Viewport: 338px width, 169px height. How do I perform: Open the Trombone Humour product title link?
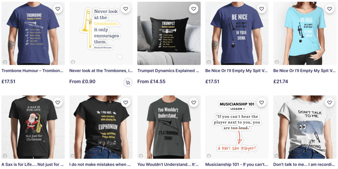click(33, 71)
